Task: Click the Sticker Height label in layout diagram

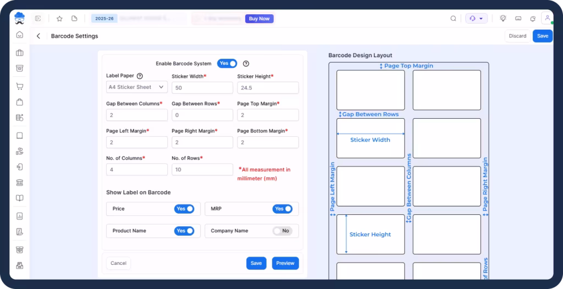Action: pyautogui.click(x=370, y=235)
